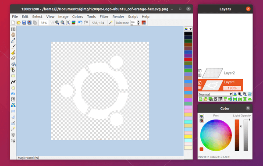Click the Tolerance value field

tap(134, 23)
